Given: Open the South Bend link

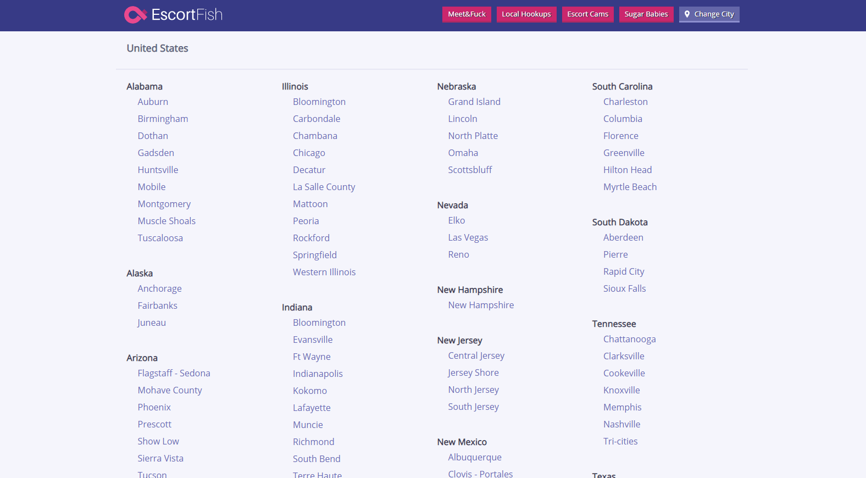Looking at the screenshot, I should coord(317,459).
